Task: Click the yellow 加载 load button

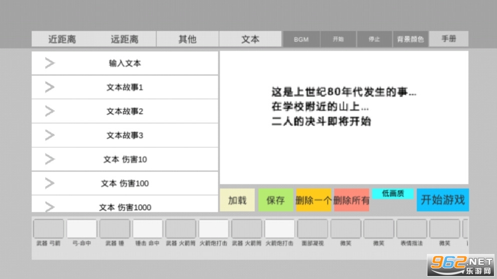Action: point(237,200)
